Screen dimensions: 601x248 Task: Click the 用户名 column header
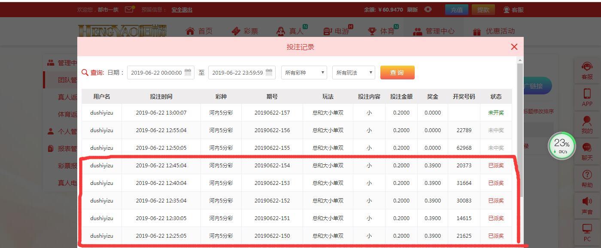pos(102,97)
